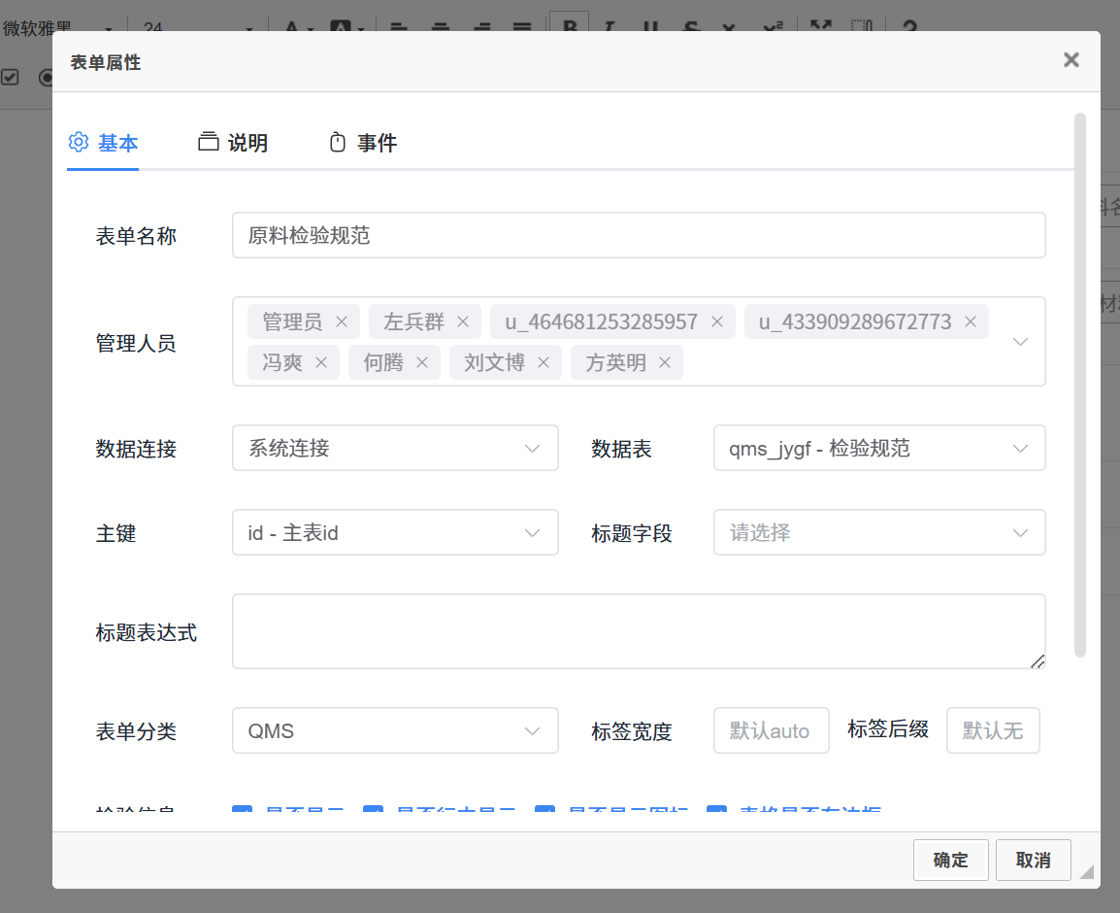The height and width of the screenshot is (913, 1120).
Task: Click the x on the 刘文博 tag
Action: 544,362
